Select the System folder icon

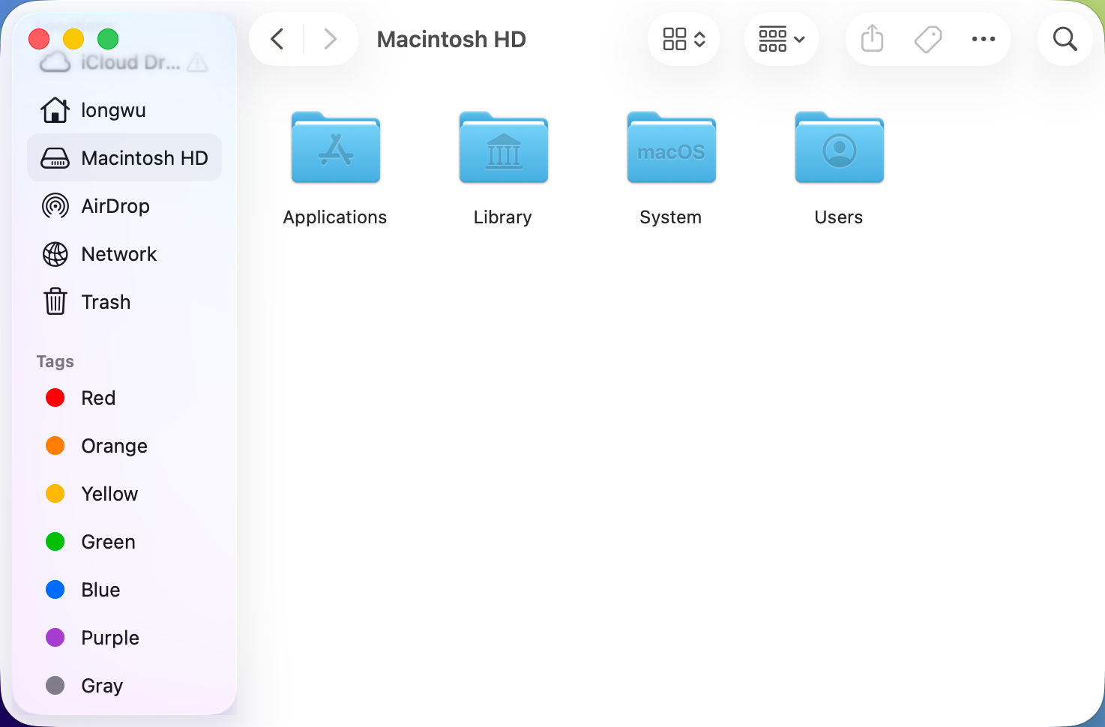pyautogui.click(x=672, y=148)
